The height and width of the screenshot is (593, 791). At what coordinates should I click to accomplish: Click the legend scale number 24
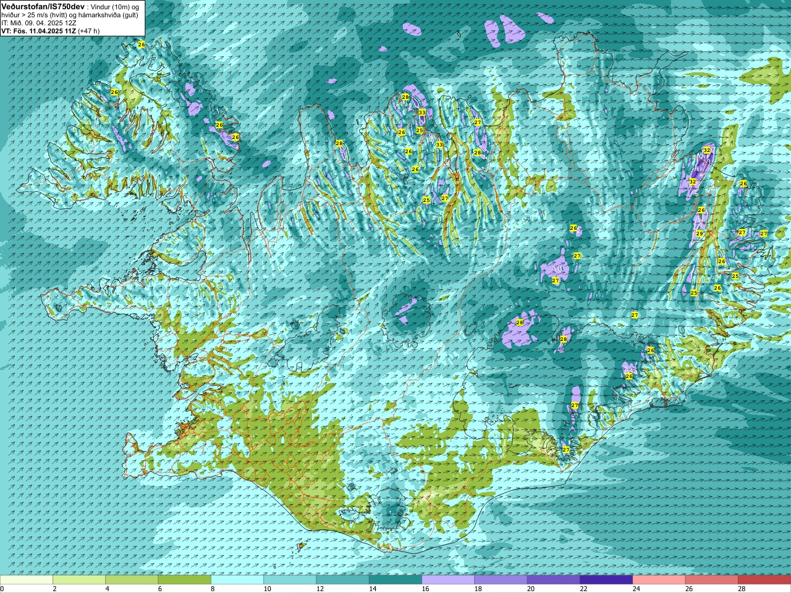(637, 589)
